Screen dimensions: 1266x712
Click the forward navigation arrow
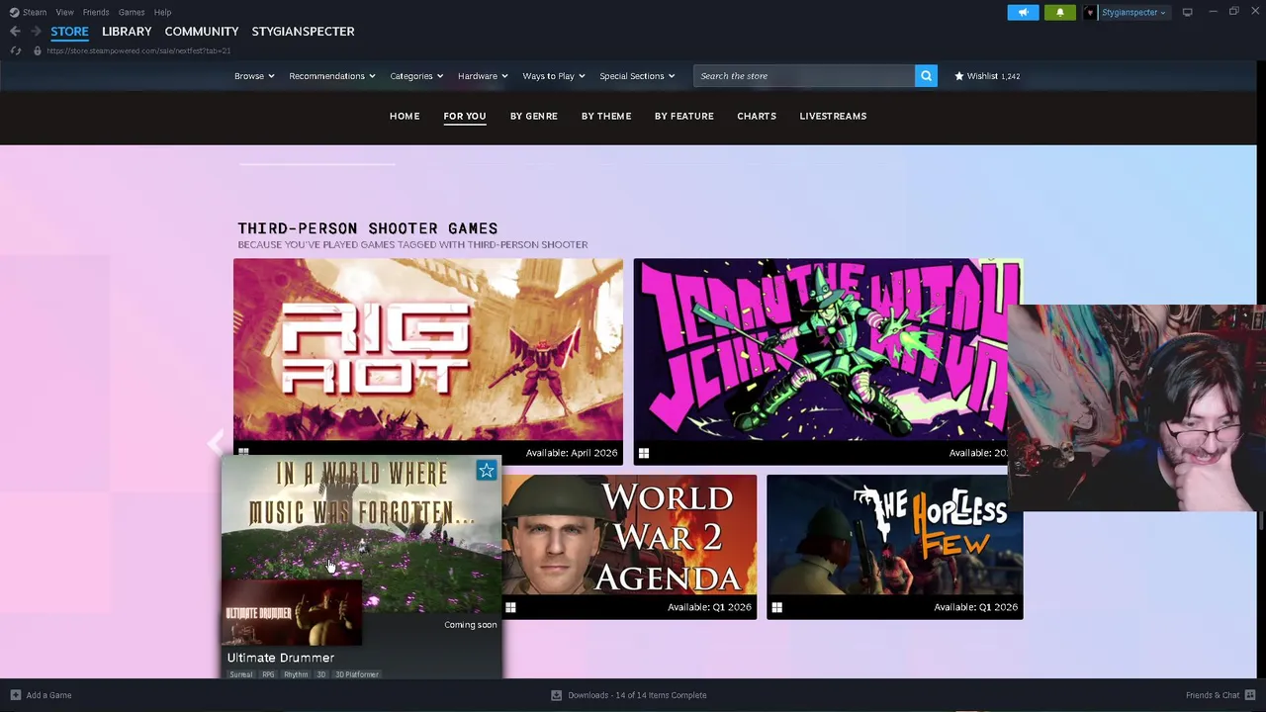(37, 32)
